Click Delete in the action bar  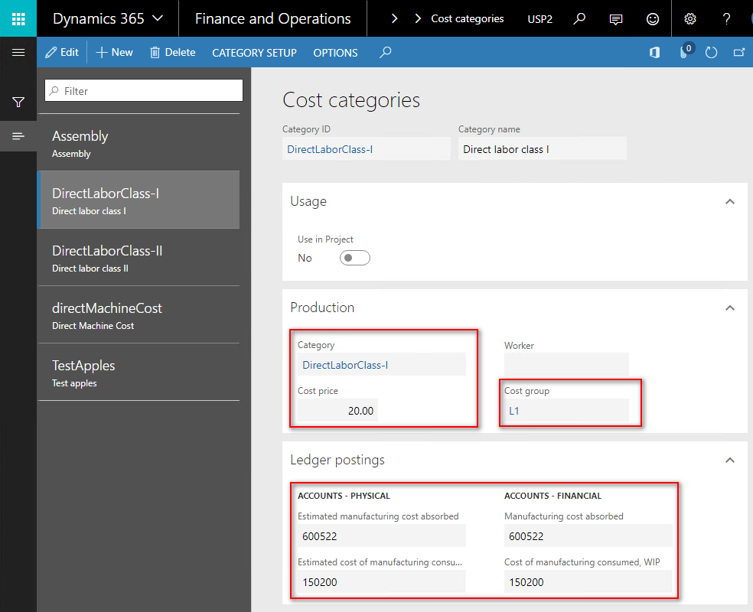click(173, 52)
